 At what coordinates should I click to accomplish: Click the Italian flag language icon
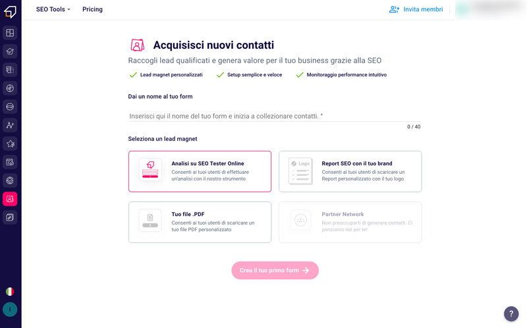click(10, 291)
